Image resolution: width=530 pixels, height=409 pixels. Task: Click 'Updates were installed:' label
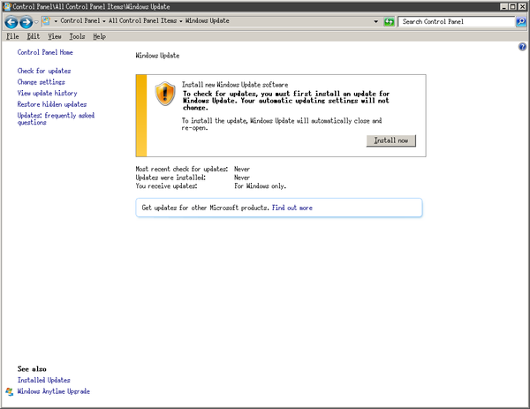pyautogui.click(x=170, y=178)
